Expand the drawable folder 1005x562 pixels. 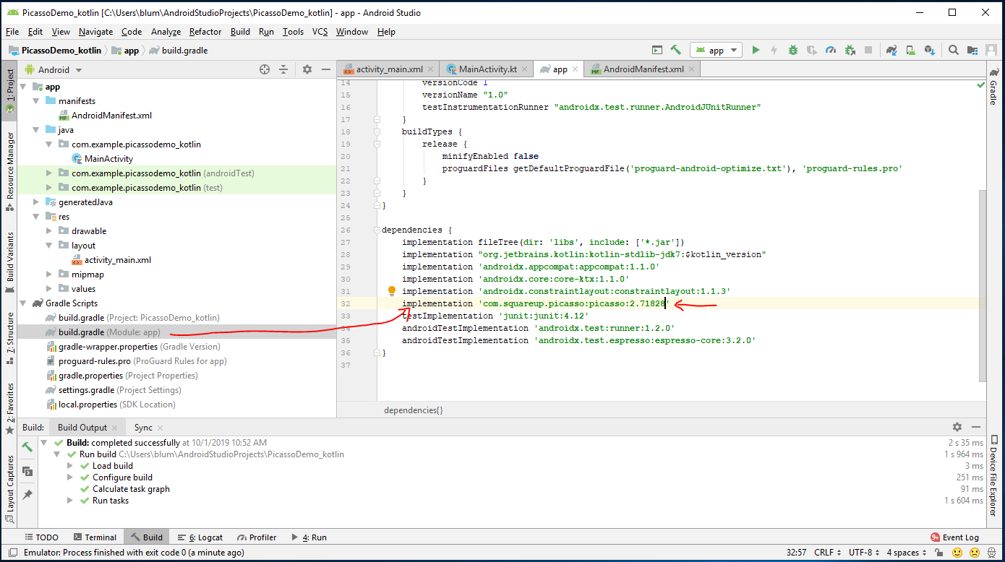point(49,231)
